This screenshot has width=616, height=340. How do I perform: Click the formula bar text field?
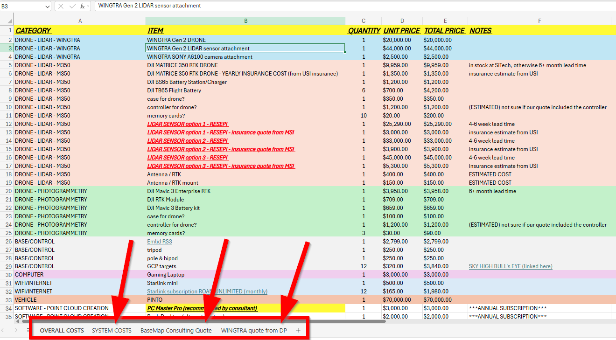pos(355,6)
